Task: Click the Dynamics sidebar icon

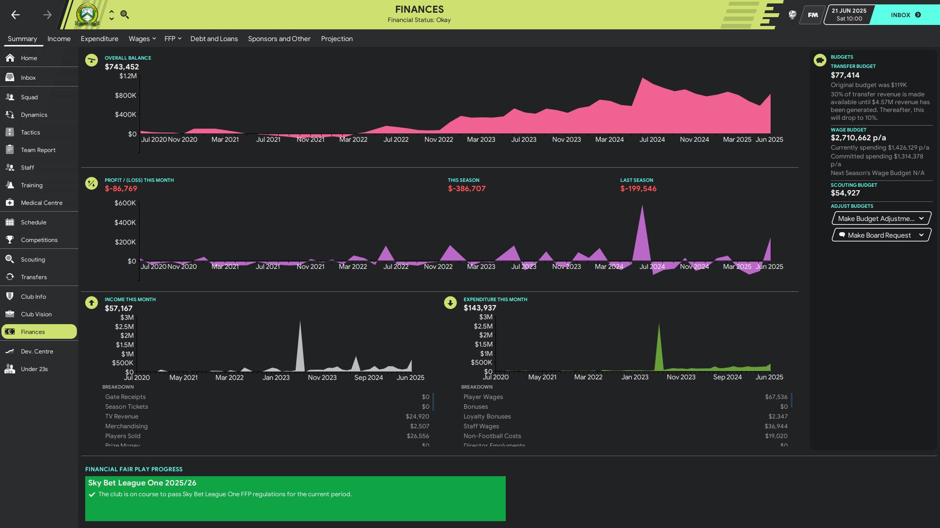Action: (10, 114)
